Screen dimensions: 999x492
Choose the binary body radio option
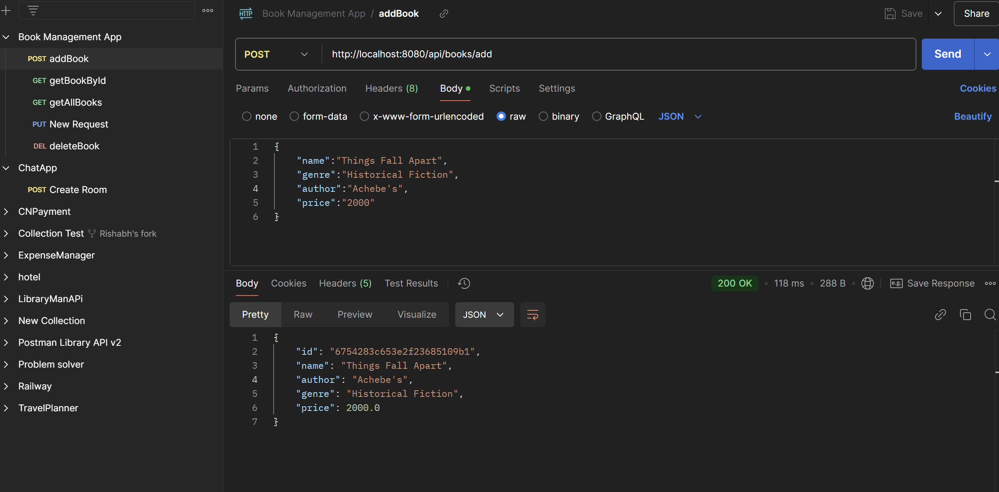pyautogui.click(x=543, y=117)
